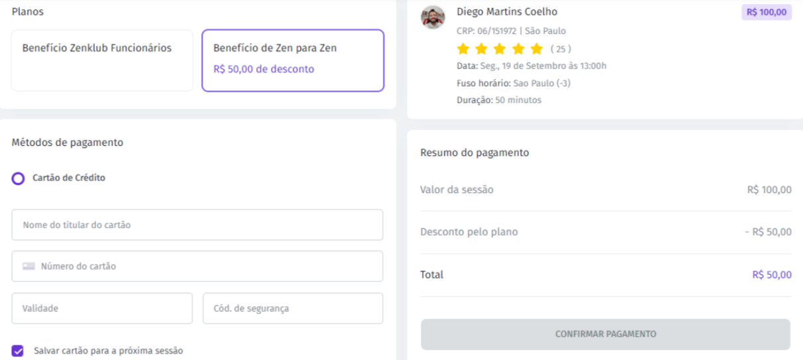Click the Confirmar Pagamento button
This screenshot has width=803, height=360.
tap(605, 334)
